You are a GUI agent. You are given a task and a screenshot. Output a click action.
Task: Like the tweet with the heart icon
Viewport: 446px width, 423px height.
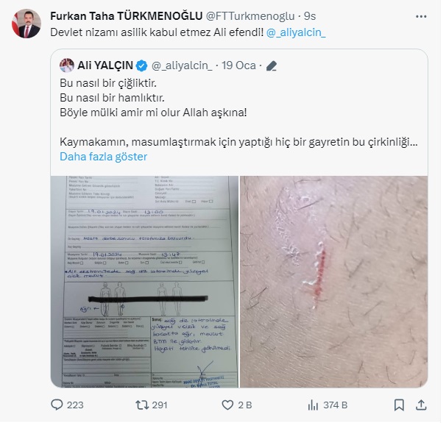pyautogui.click(x=227, y=405)
